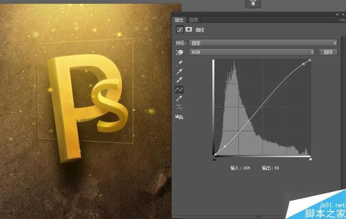Select the layer mask icon
This screenshot has height=219, width=346.
point(188,30)
